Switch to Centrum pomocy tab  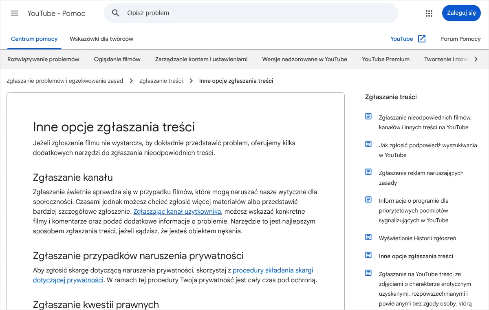(34, 39)
